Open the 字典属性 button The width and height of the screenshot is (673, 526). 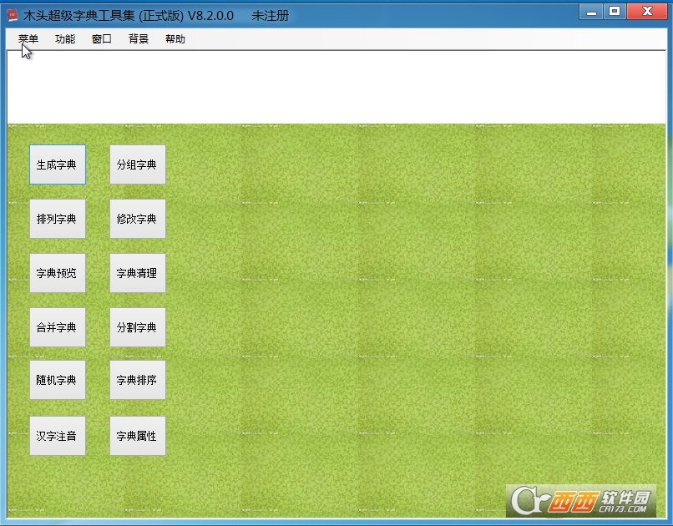point(137,436)
